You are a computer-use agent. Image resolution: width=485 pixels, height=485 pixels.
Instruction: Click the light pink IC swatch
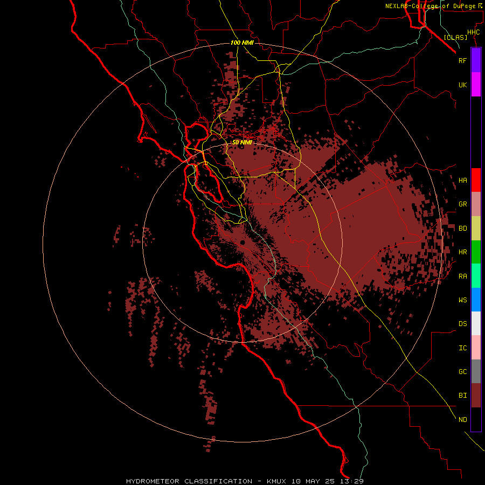point(476,348)
